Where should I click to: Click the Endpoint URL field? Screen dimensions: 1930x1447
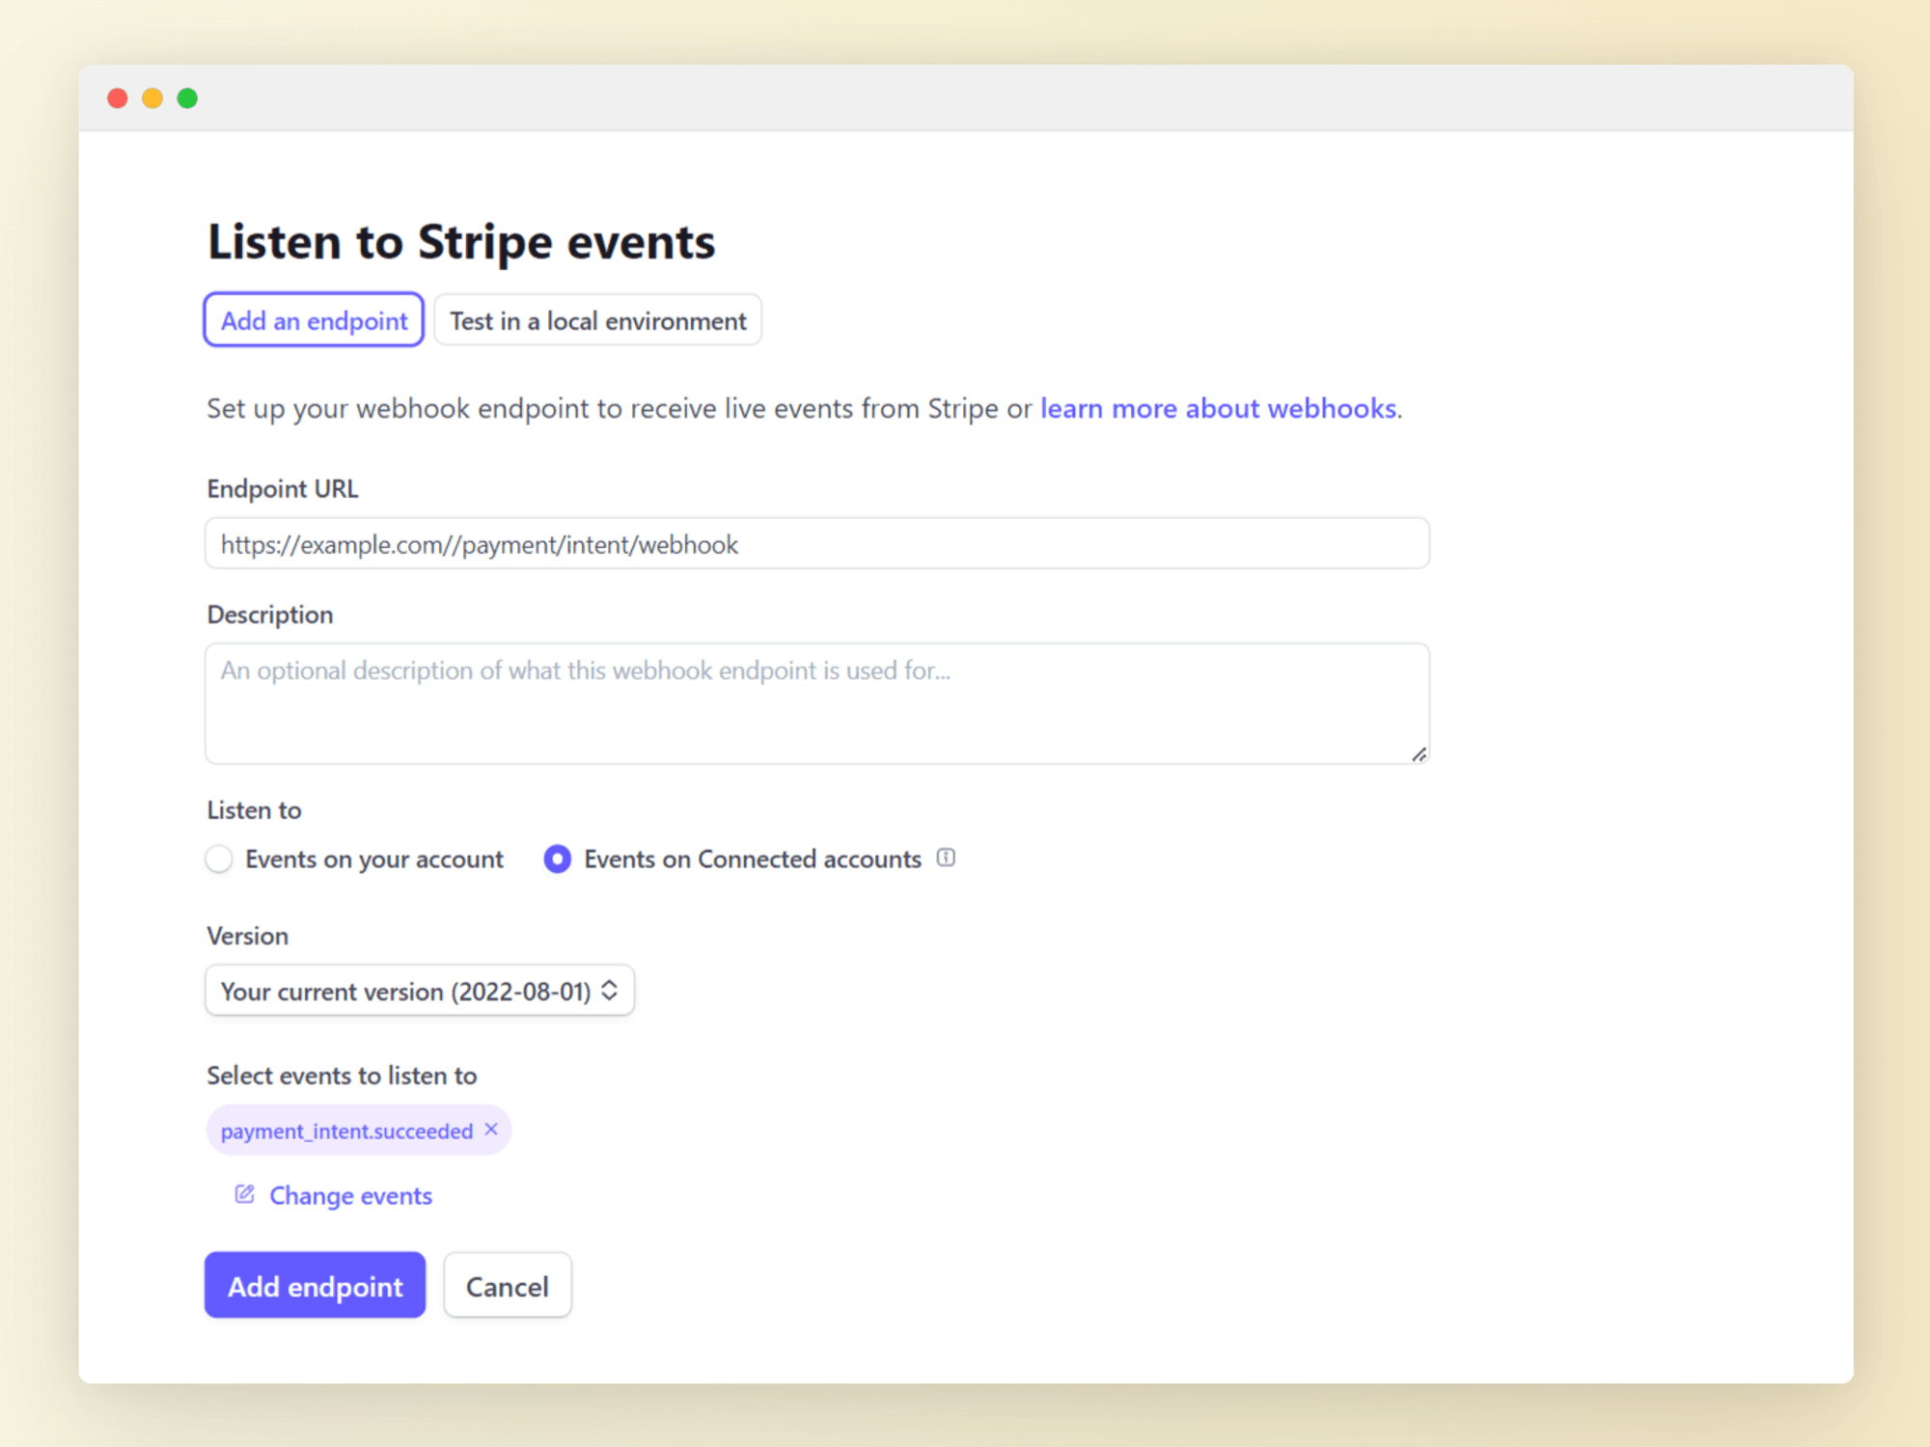pos(816,543)
